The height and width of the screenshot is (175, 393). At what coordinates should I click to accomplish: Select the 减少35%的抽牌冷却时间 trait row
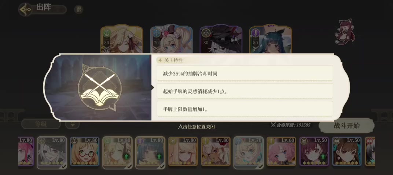(245, 73)
